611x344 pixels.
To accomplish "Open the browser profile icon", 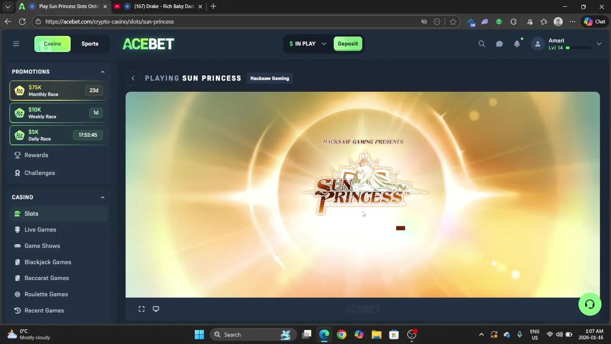I will pyautogui.click(x=558, y=21).
